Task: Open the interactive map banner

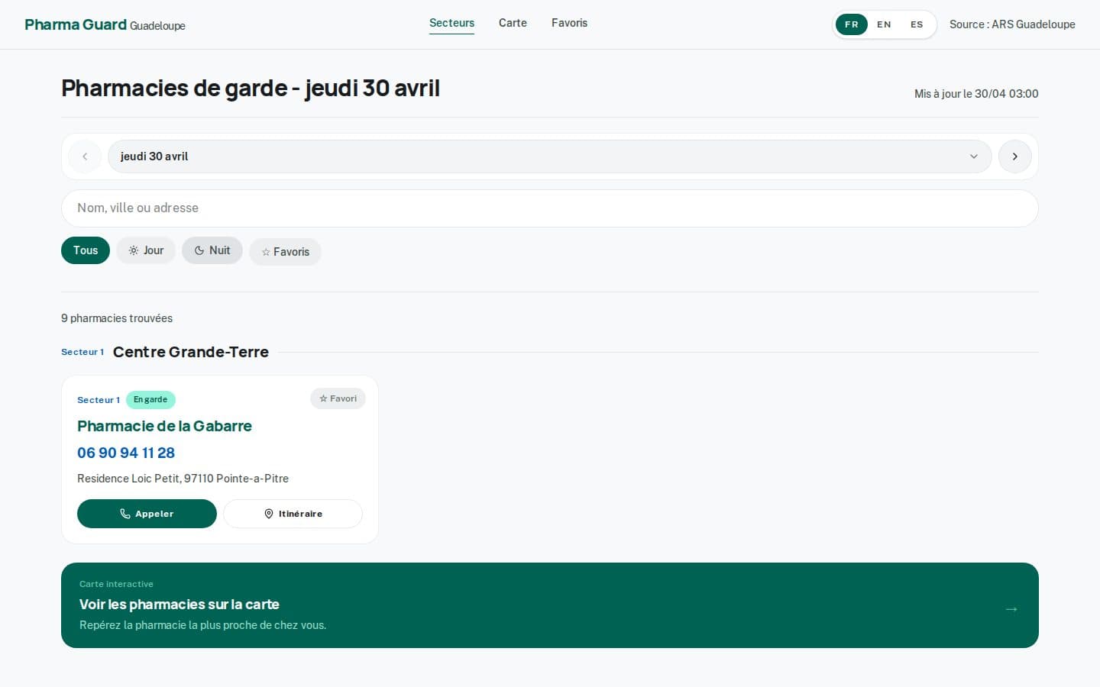Action: (x=549, y=605)
